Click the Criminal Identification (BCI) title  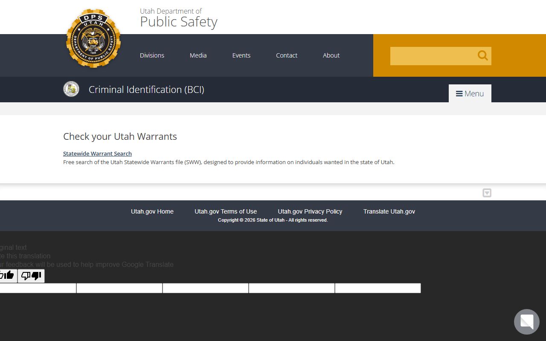click(146, 90)
